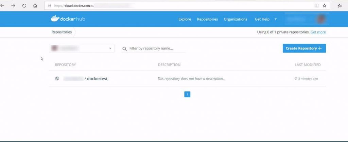Click 'This repository does not have a description' text
Viewport: 348px width, 142px height.
tap(191, 79)
